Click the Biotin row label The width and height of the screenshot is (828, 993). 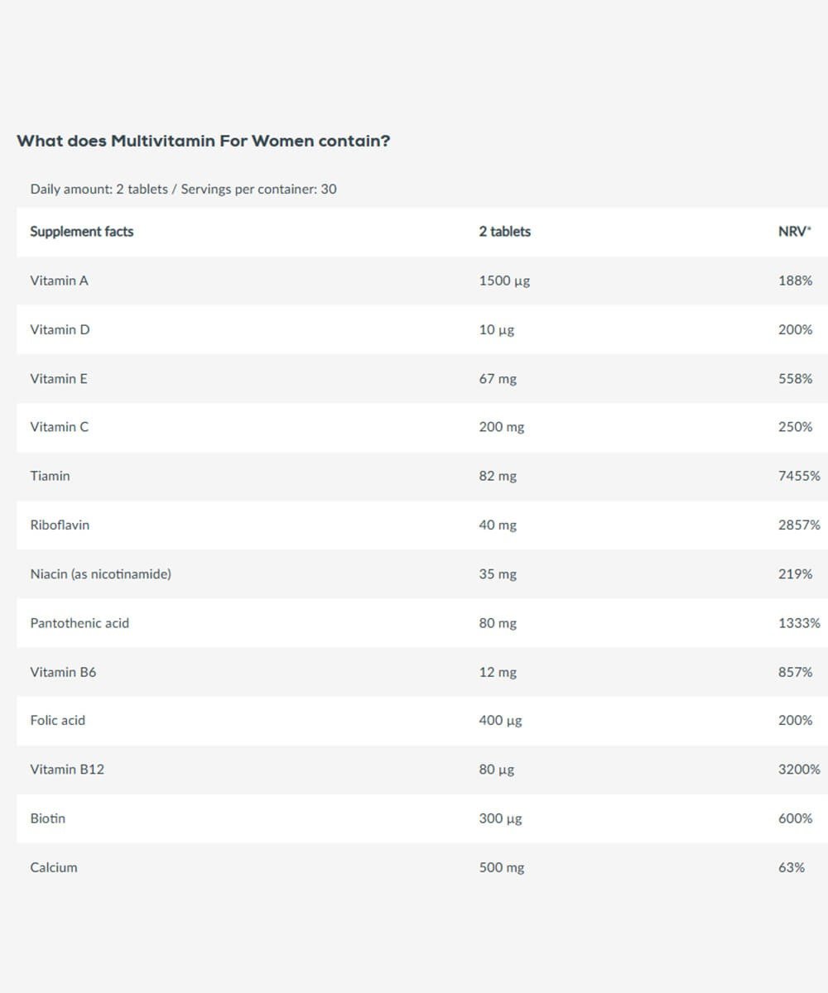[47, 818]
